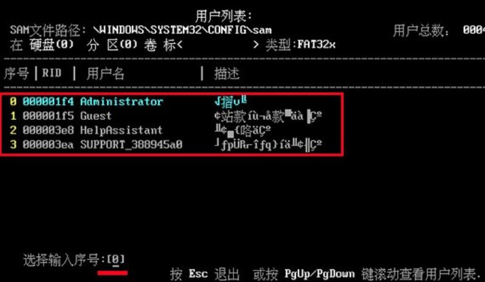Click the index input field [0]
The image size is (485, 282).
pyautogui.click(x=116, y=260)
